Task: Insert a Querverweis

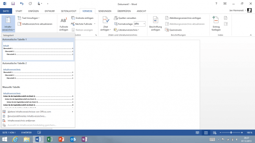Action: 173,30
